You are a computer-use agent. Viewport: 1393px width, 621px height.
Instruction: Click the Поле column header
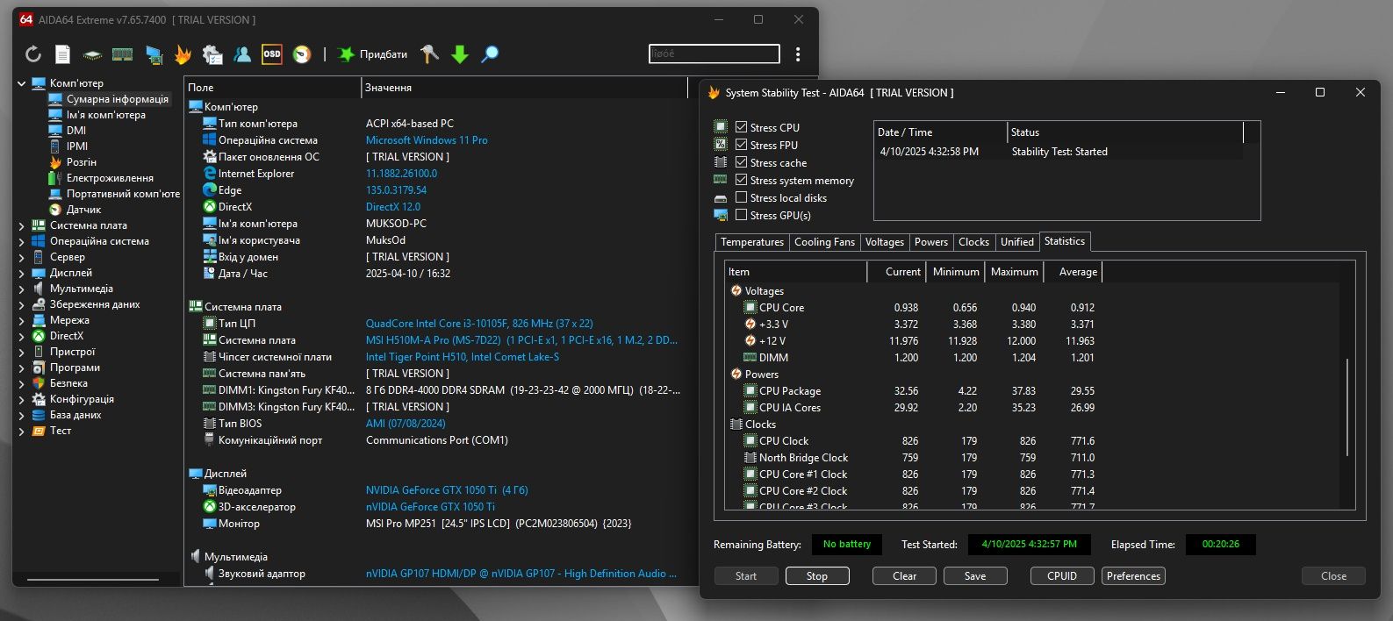(x=272, y=88)
